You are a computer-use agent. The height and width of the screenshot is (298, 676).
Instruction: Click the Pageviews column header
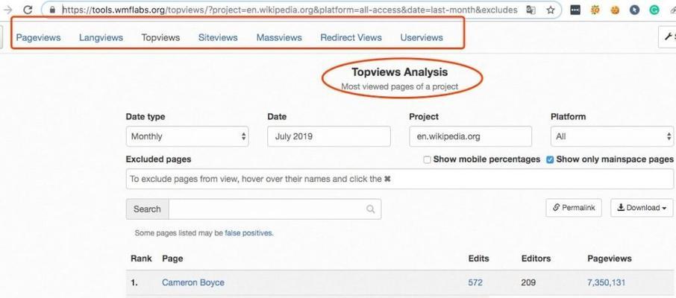609,259
